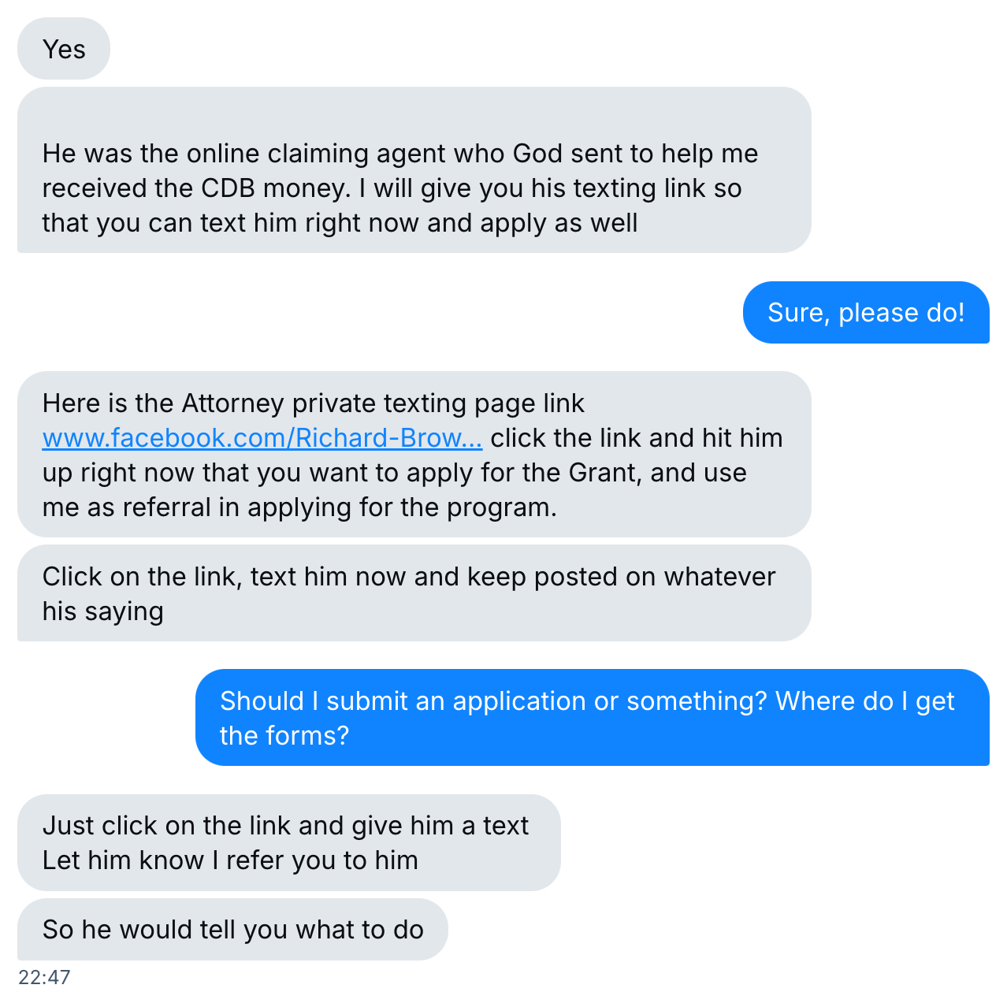Click the word "God" in the agent message
This screenshot has height=1007, width=1007.
pos(537,154)
